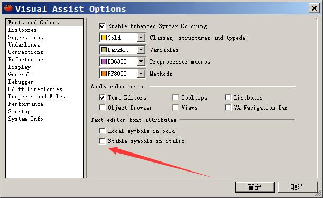Turn on Local symbols in bold
The image size is (323, 198).
tap(102, 131)
